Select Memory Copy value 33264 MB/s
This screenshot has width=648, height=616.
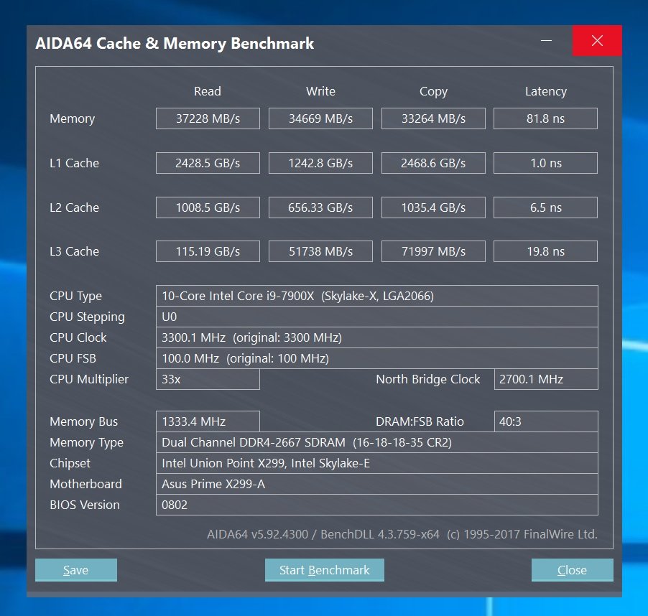[x=433, y=118]
